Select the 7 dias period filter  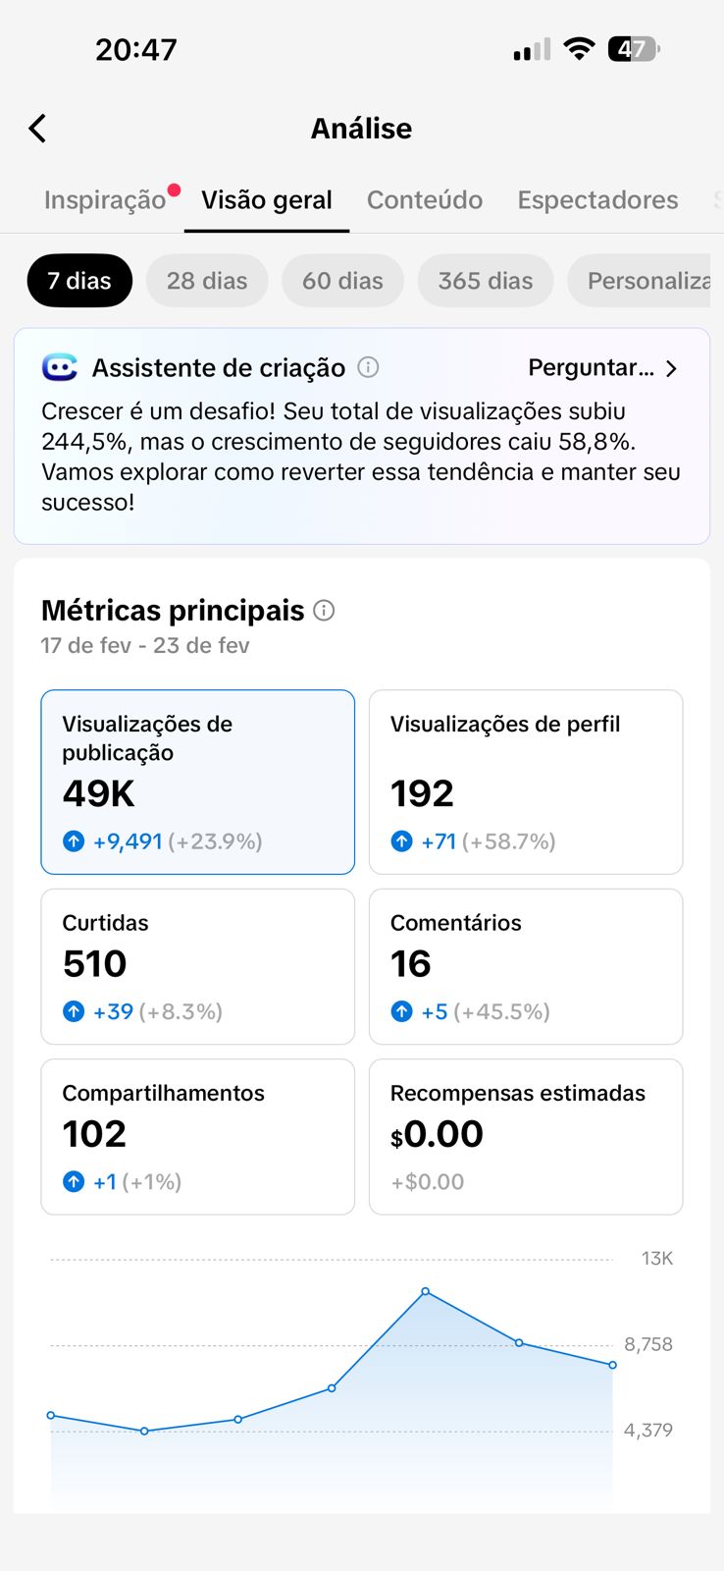pyautogui.click(x=79, y=281)
